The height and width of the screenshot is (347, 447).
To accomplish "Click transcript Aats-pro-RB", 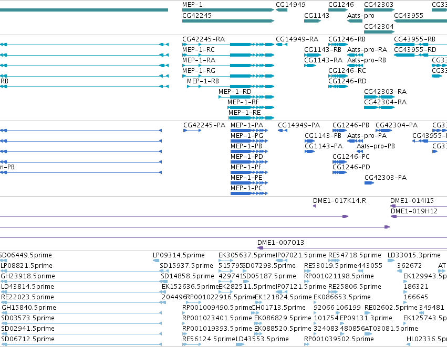I will (355, 66).
